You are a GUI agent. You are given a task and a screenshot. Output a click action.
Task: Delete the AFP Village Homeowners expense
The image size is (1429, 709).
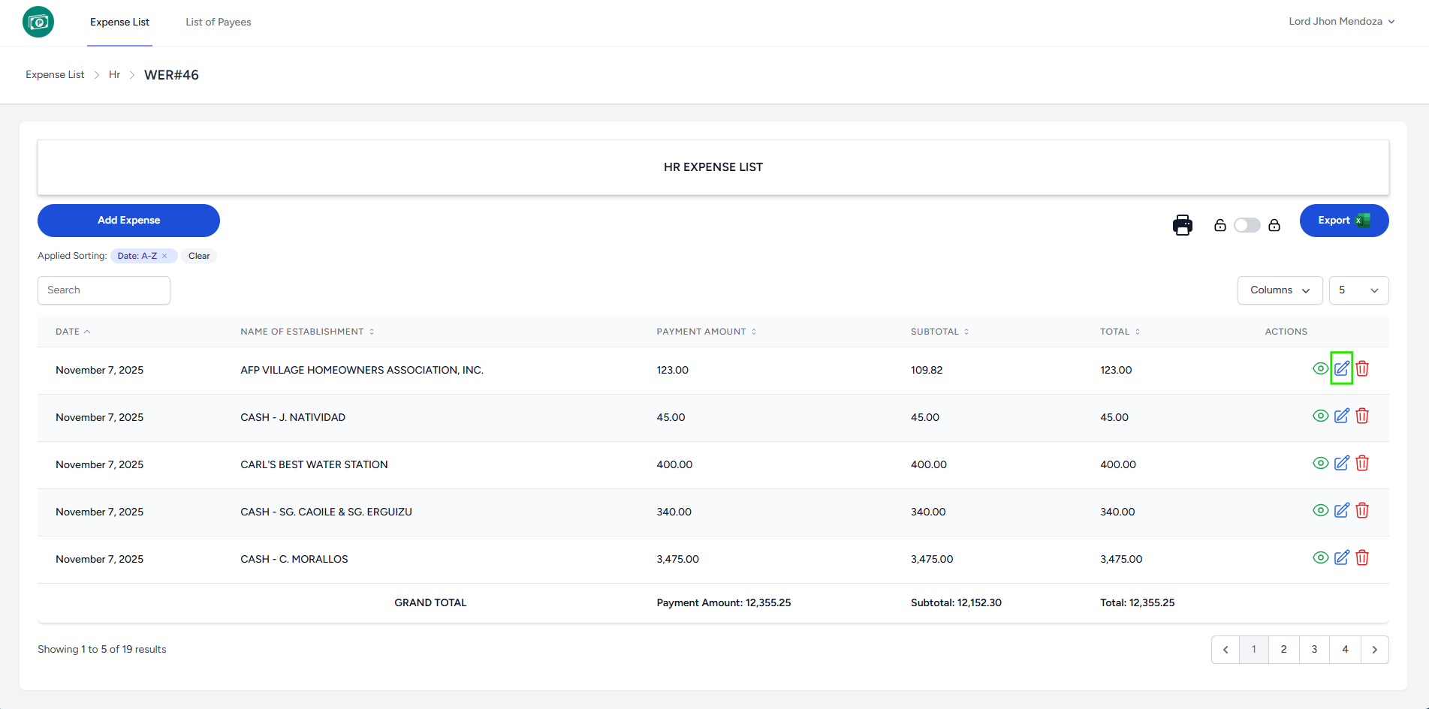click(x=1362, y=368)
